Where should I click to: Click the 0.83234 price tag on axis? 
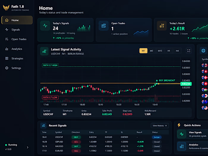coord(186,84)
